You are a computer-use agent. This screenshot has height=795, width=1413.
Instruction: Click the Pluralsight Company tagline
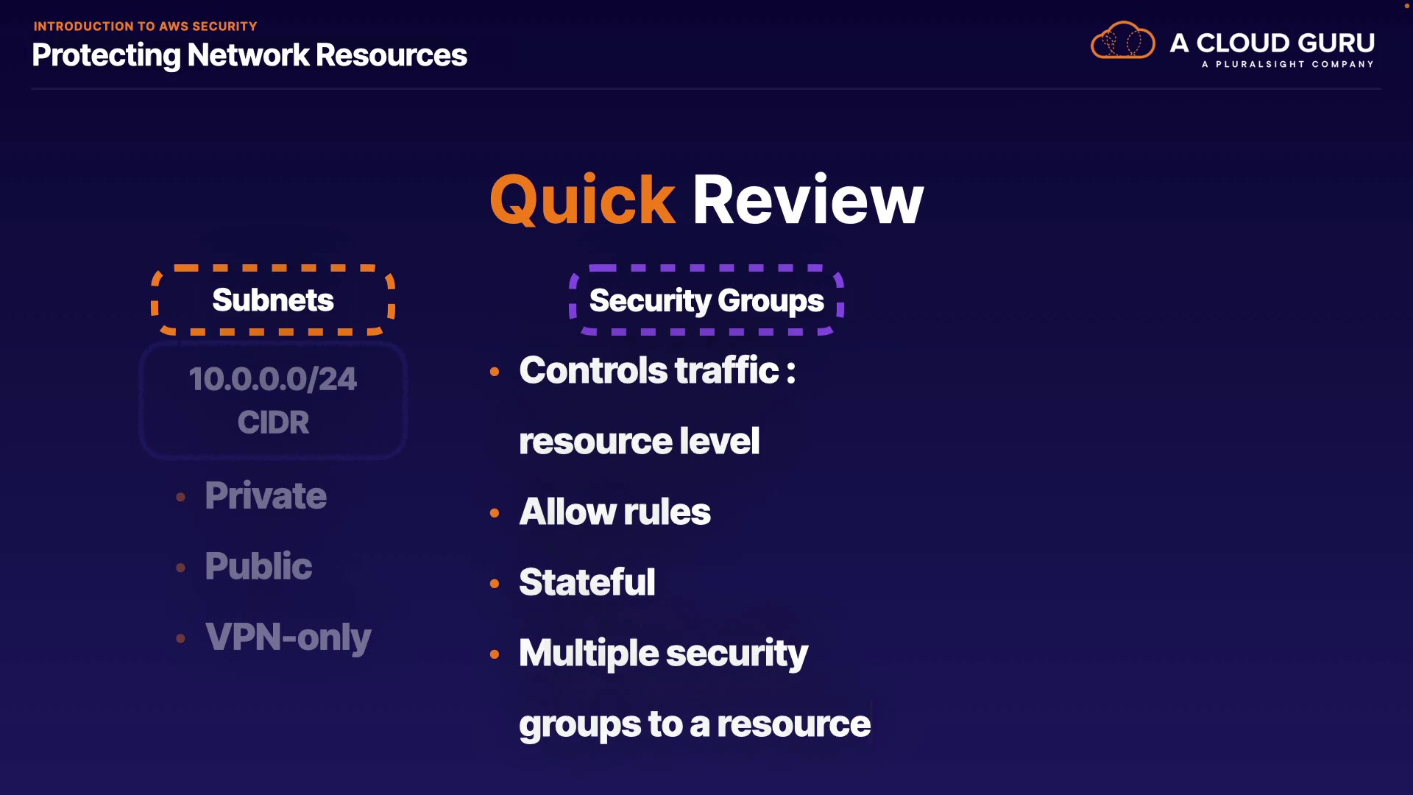pyautogui.click(x=1287, y=65)
